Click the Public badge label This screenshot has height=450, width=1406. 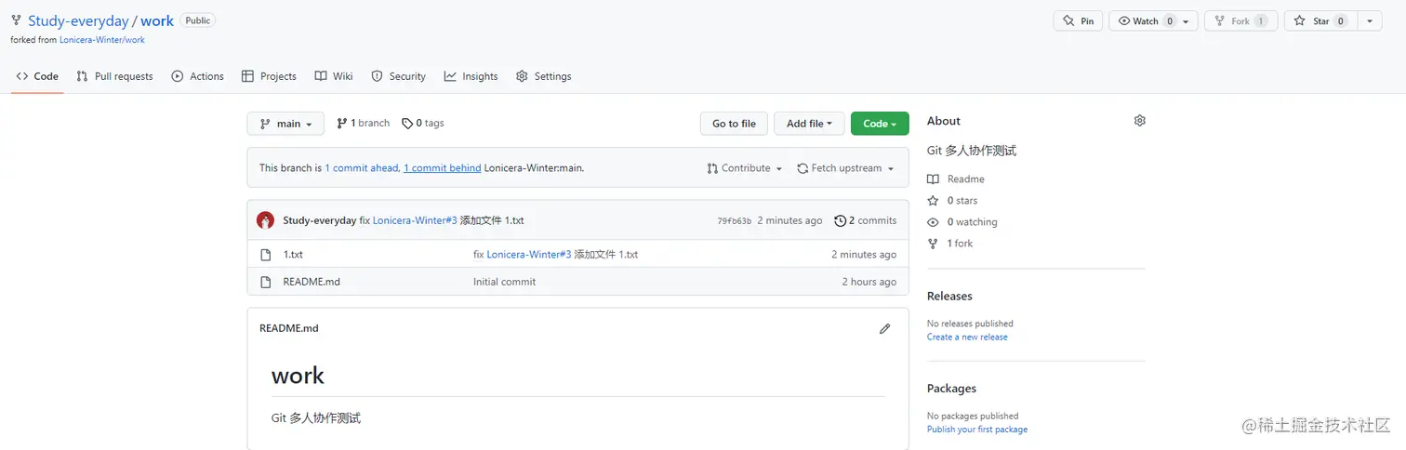[197, 20]
